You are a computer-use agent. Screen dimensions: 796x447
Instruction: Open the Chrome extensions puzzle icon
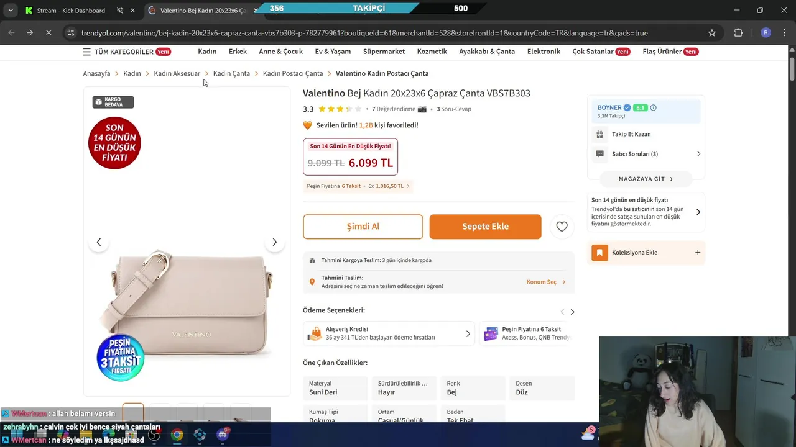point(739,33)
